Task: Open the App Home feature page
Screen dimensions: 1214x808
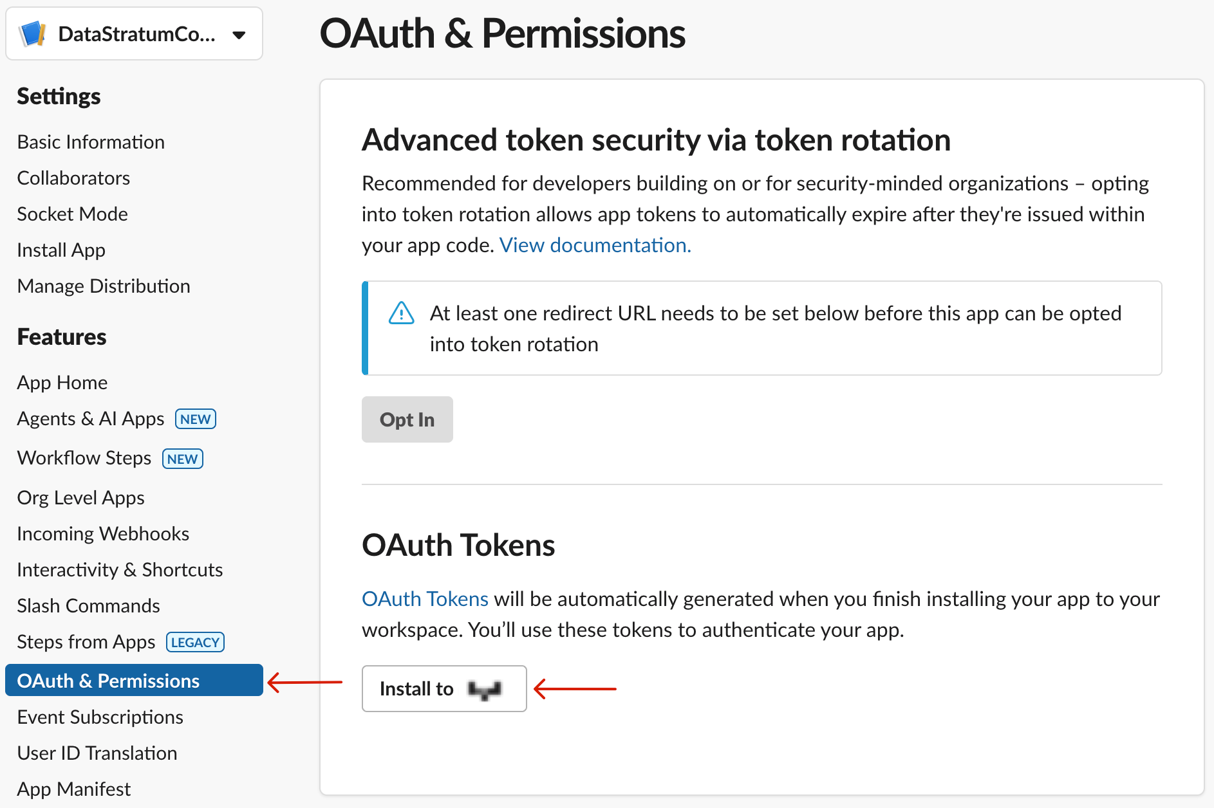Action: tap(62, 382)
